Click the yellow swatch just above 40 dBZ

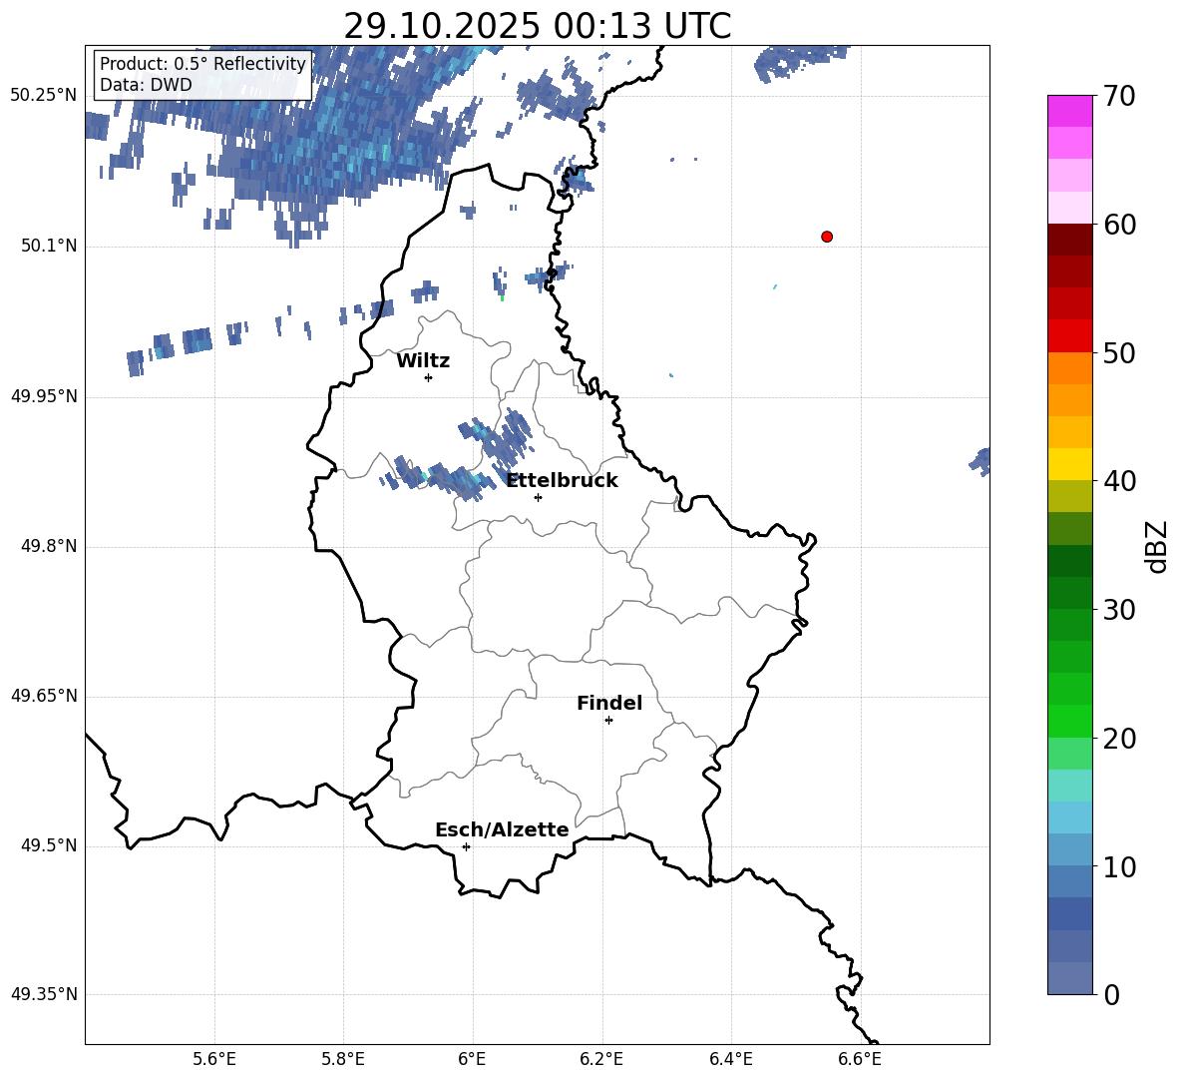(x=1069, y=464)
